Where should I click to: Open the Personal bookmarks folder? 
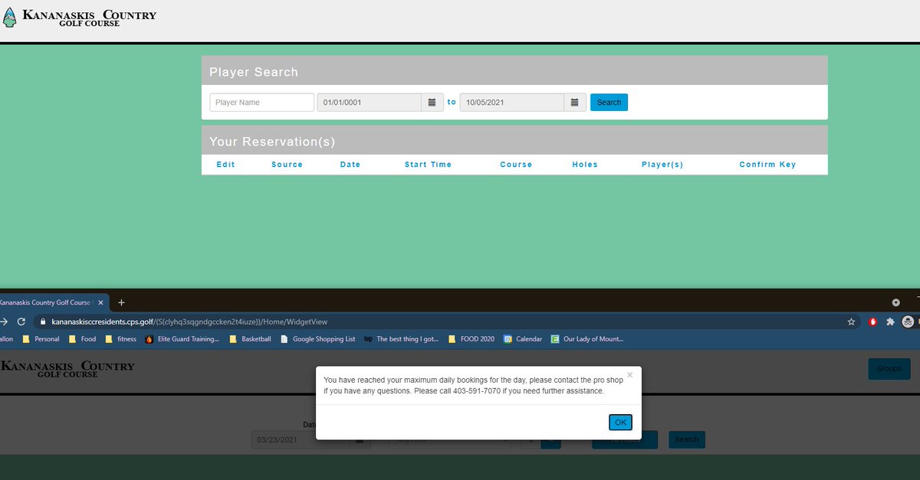click(41, 339)
